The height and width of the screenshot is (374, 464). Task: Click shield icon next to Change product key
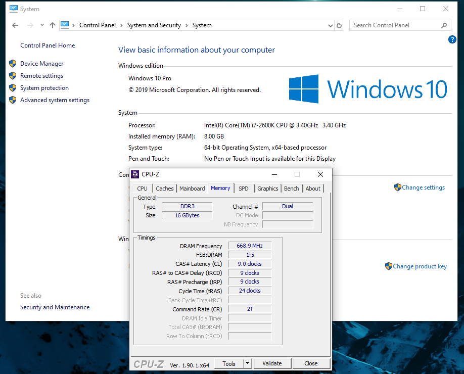[389, 266]
